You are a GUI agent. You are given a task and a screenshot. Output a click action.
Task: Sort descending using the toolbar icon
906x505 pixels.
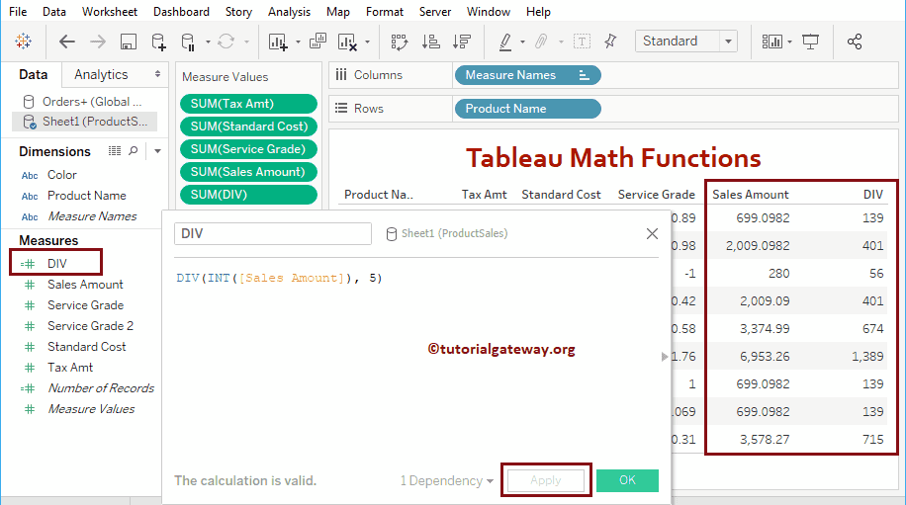pos(462,42)
